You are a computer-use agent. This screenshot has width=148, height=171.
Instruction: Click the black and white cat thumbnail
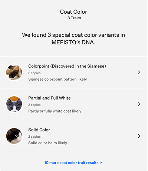tap(14, 136)
